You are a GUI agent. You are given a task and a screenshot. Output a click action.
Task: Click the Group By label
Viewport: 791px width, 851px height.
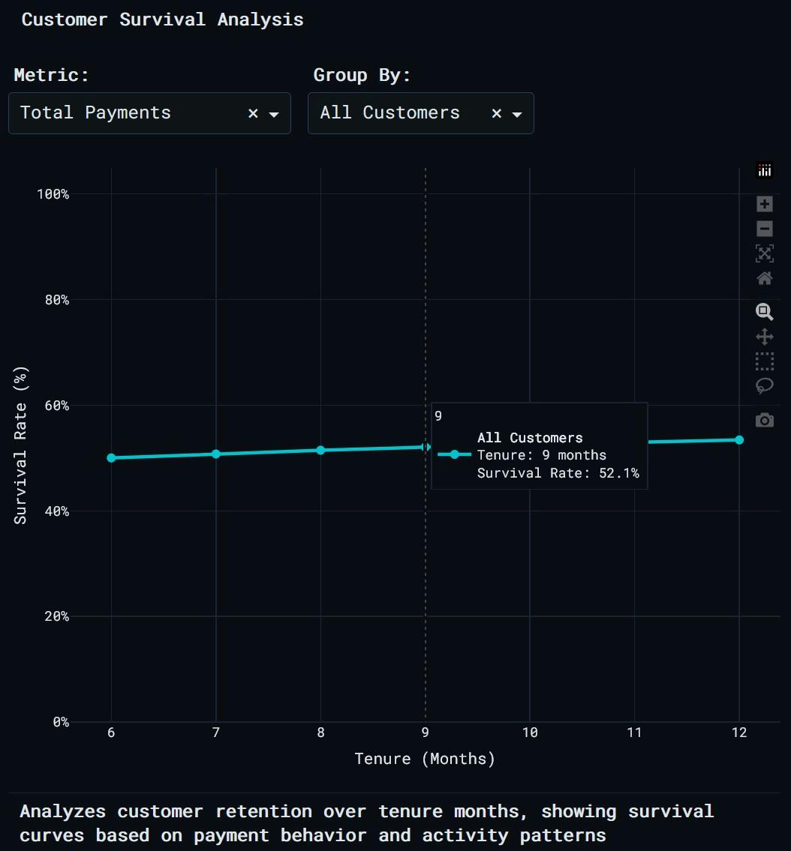point(361,75)
